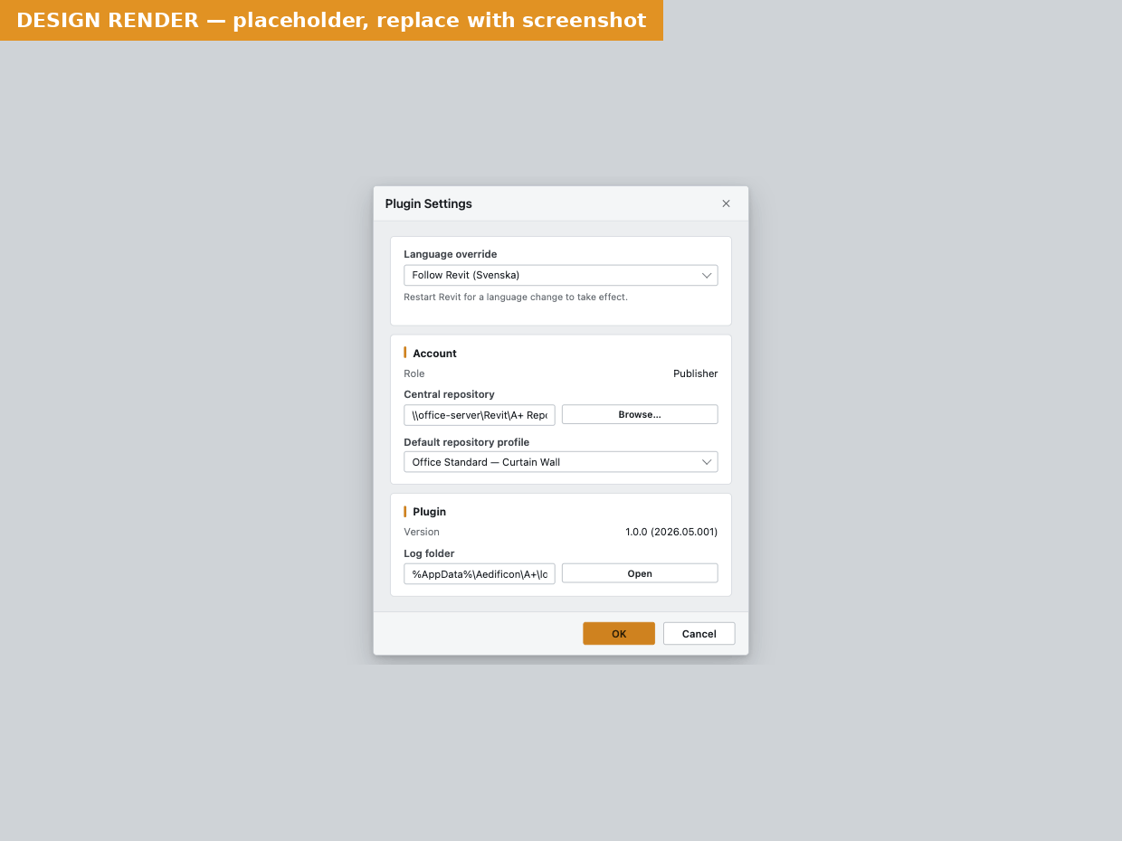Click the Plugin section heading

coord(430,512)
